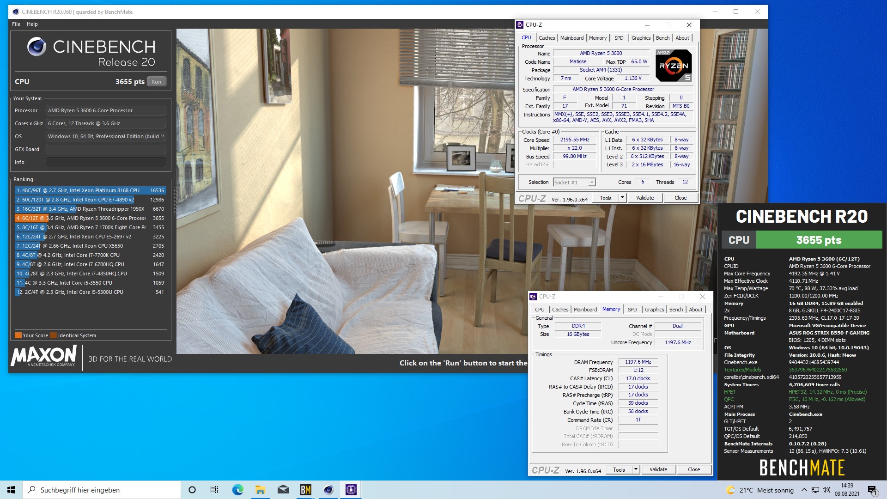Open Caches tab in lower CPU-Z window
The width and height of the screenshot is (887, 499).
560,310
